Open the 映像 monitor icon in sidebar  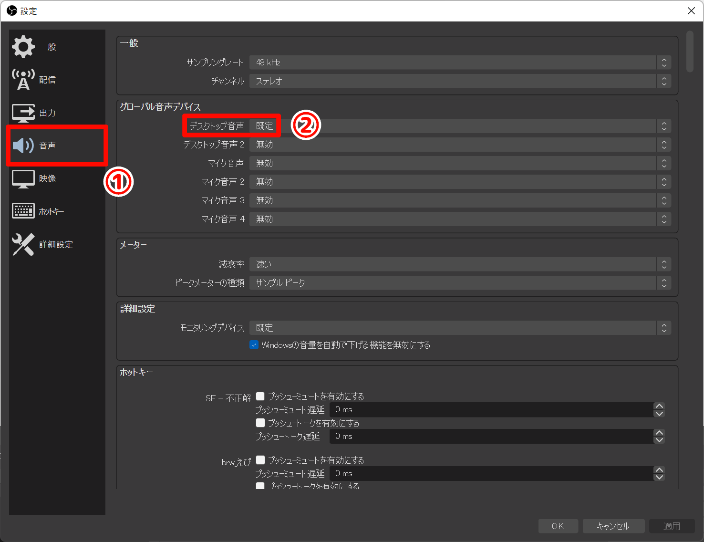(23, 178)
